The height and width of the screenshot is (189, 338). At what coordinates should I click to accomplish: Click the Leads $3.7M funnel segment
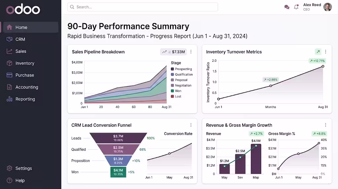pos(118,138)
